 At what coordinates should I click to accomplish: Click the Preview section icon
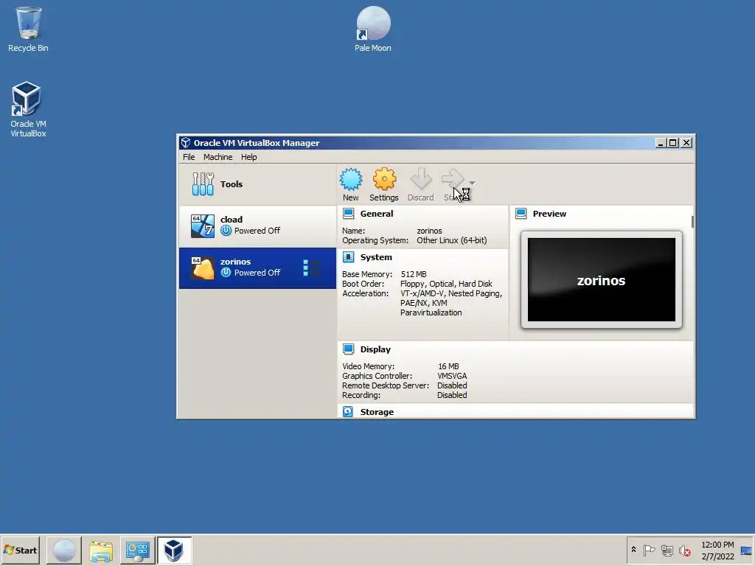pos(521,213)
